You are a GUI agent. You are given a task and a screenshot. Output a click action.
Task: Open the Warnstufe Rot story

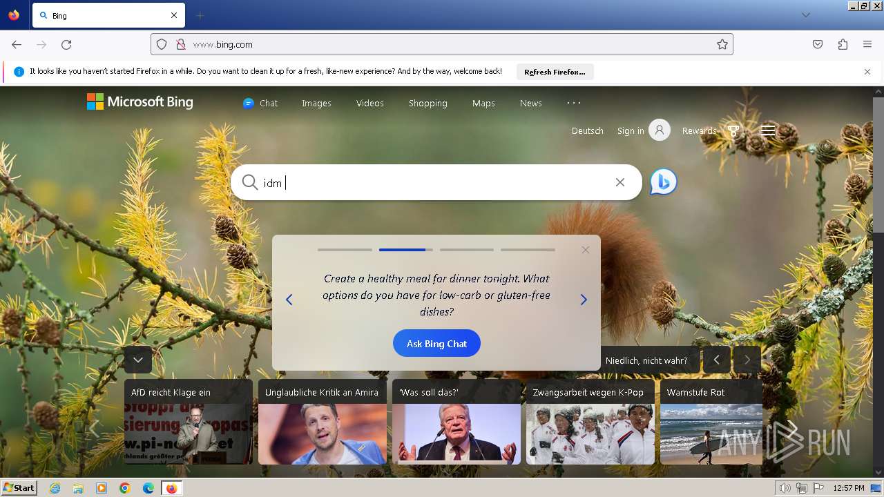coord(711,422)
